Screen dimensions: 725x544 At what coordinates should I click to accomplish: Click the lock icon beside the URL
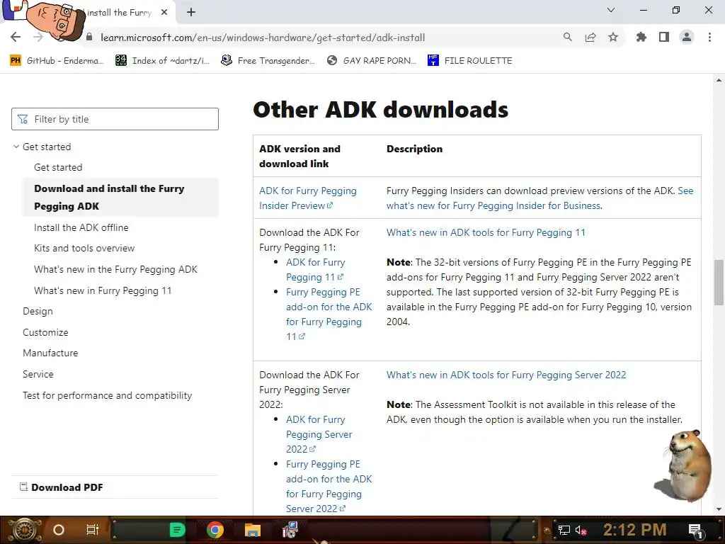tap(89, 37)
